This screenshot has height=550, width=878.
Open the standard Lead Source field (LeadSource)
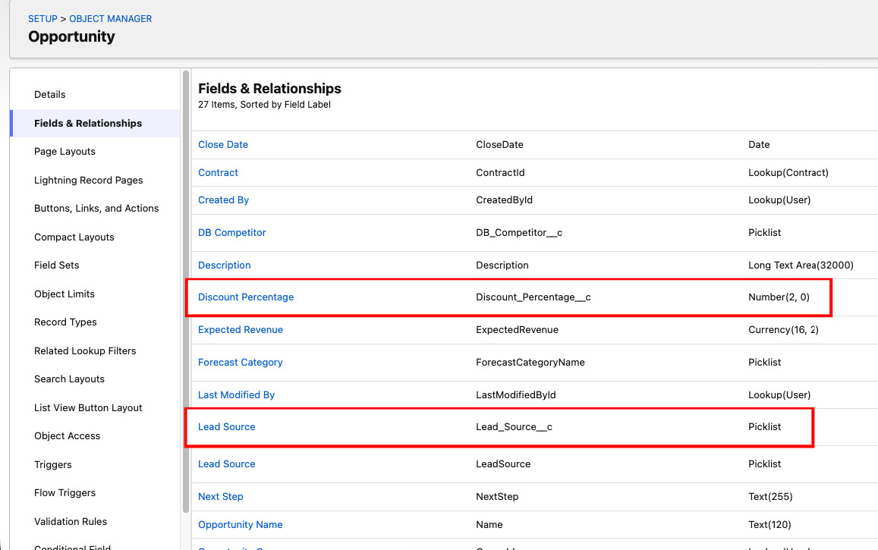point(226,464)
